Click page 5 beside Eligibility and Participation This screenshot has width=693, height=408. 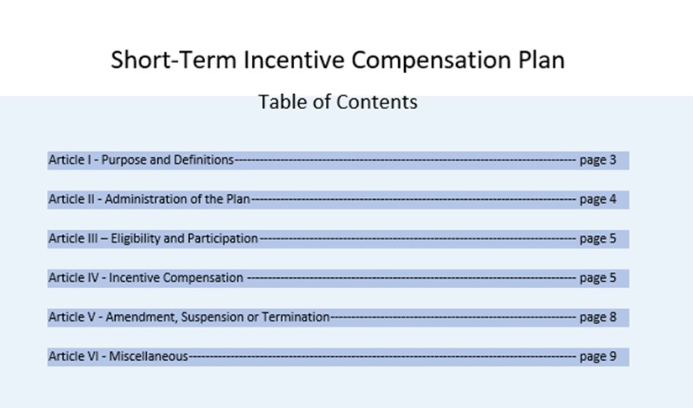click(x=597, y=238)
